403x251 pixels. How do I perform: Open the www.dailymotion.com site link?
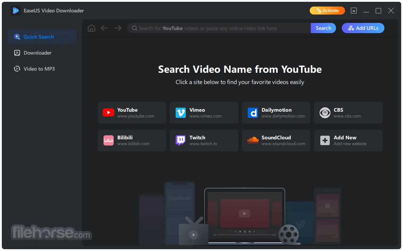point(283,116)
